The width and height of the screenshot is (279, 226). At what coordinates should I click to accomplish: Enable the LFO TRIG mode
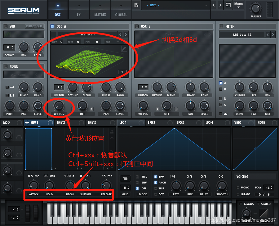click(x=137, y=177)
